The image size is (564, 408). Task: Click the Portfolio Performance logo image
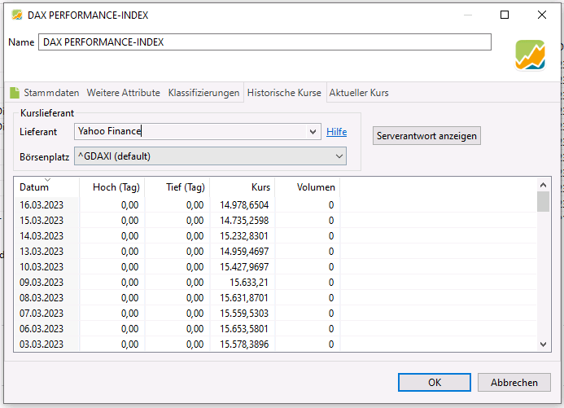click(x=530, y=55)
